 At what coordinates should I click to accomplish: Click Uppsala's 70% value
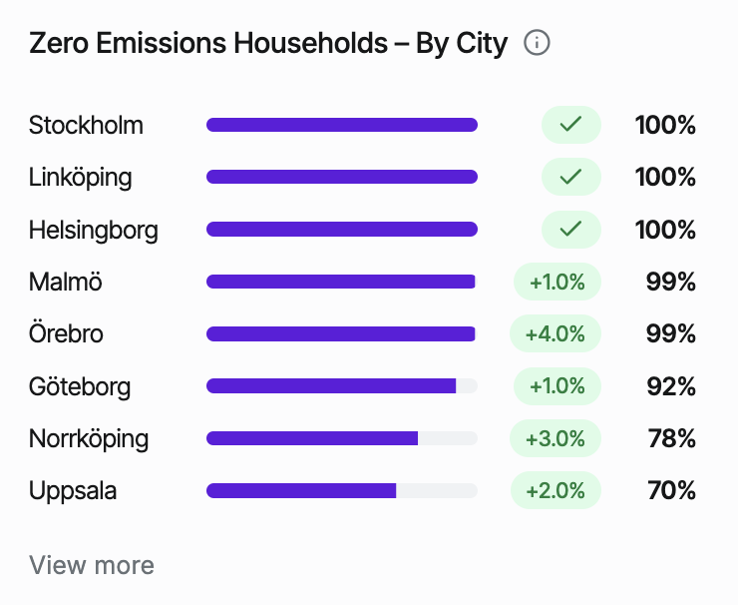pos(670,490)
